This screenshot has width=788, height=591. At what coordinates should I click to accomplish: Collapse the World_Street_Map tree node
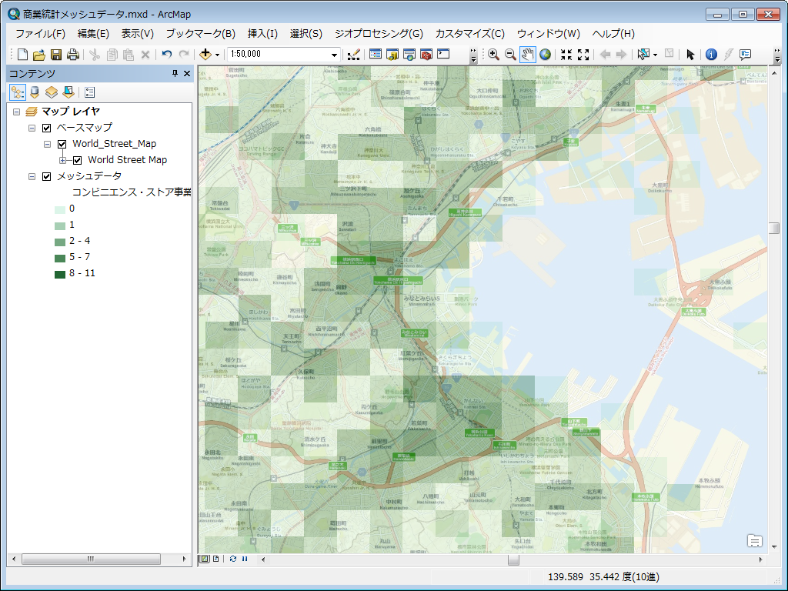47,144
